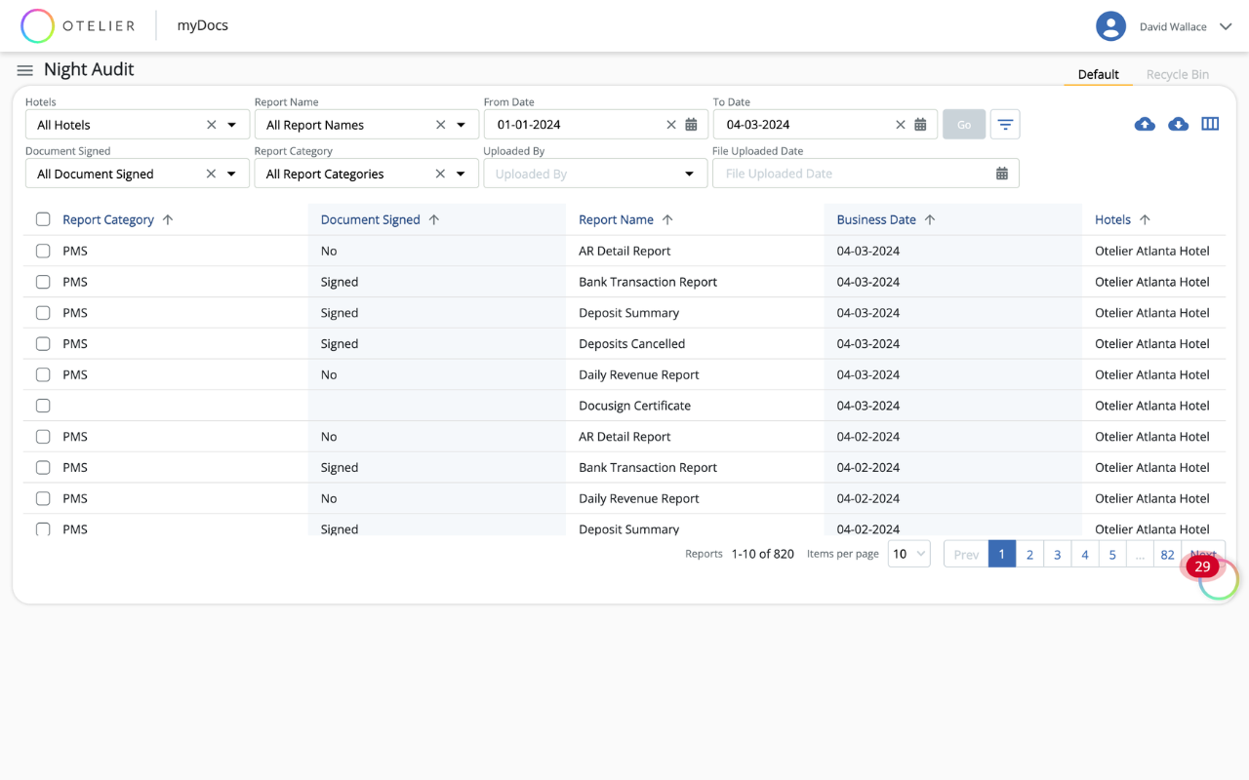Open the Uploaded By dropdown
The height and width of the screenshot is (780, 1249).
pos(689,174)
